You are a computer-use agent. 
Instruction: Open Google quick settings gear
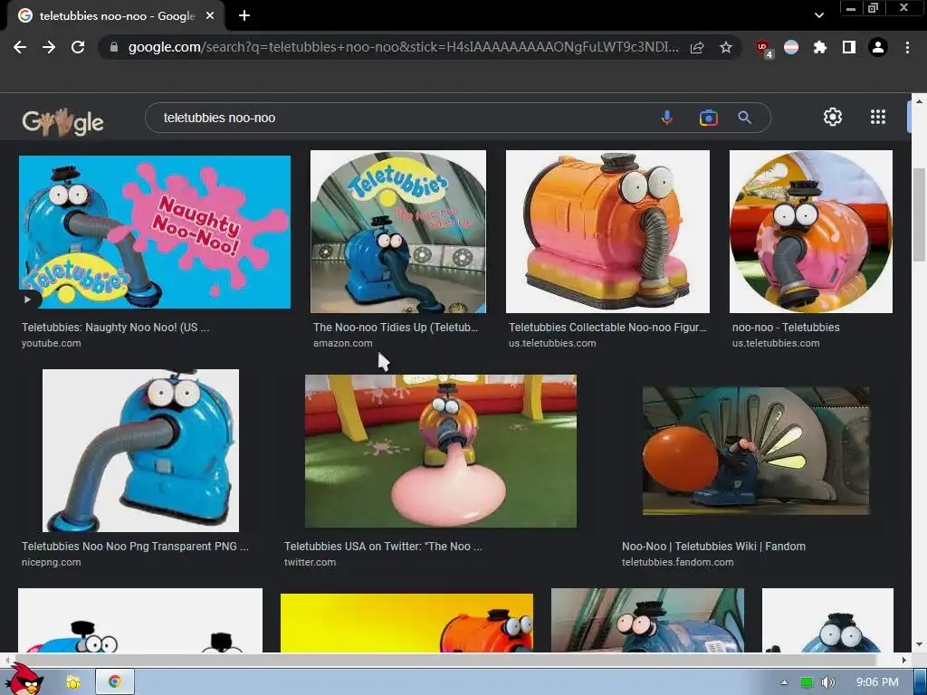pos(833,117)
